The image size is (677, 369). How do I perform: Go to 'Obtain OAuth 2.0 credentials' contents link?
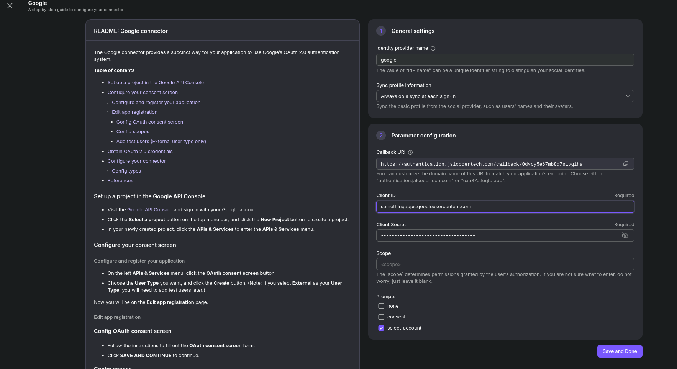tap(140, 152)
